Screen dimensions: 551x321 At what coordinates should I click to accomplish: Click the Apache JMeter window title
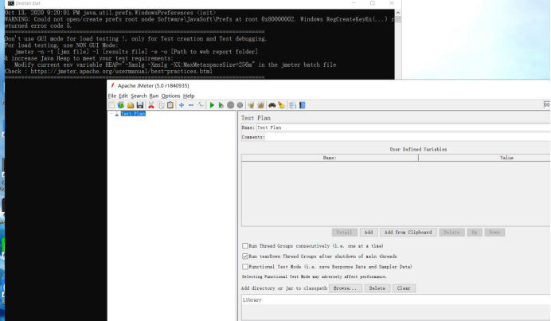(x=153, y=85)
